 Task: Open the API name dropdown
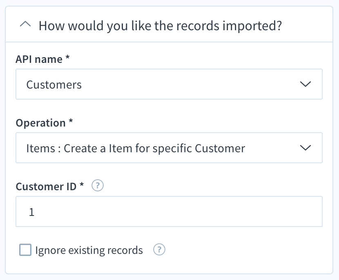[x=169, y=84]
